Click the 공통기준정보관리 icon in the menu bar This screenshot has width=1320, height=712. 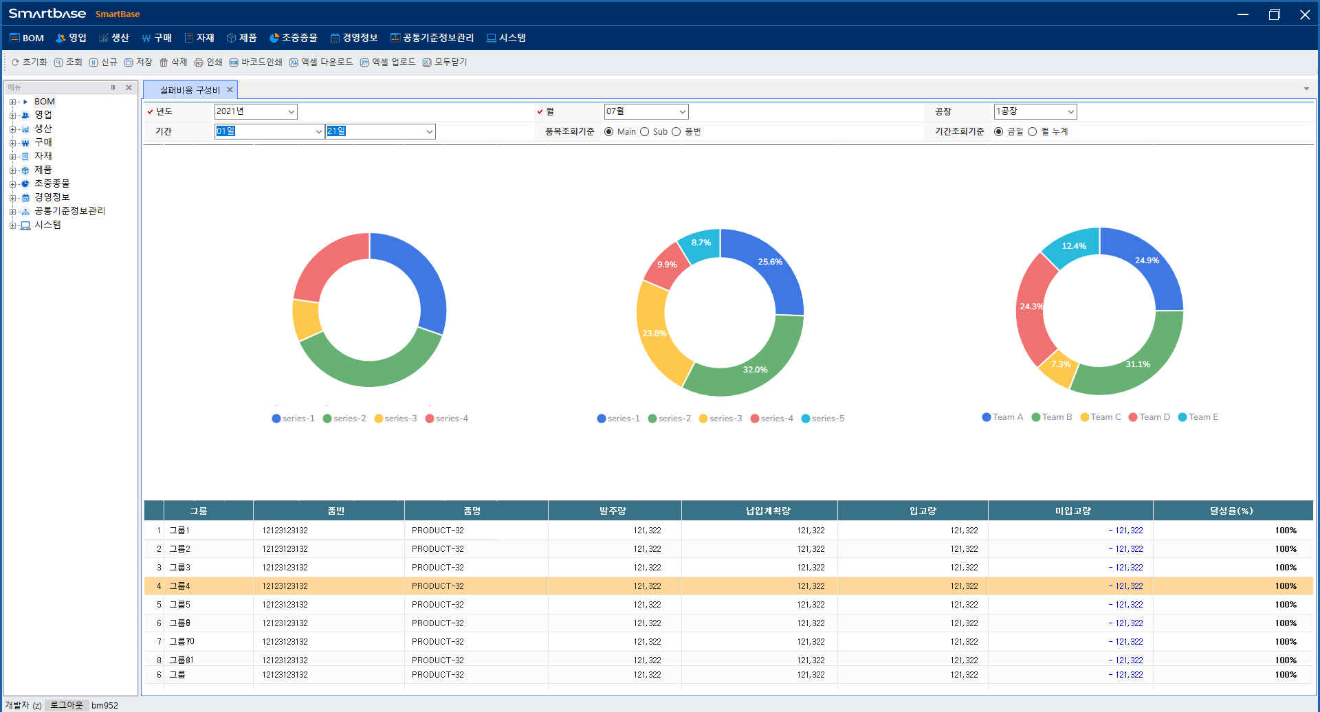click(395, 38)
